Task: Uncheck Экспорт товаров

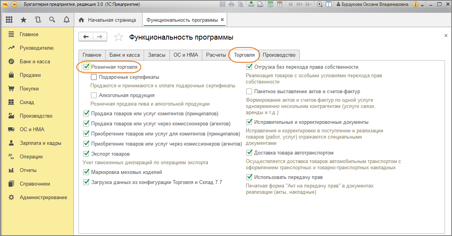Action: (86, 154)
